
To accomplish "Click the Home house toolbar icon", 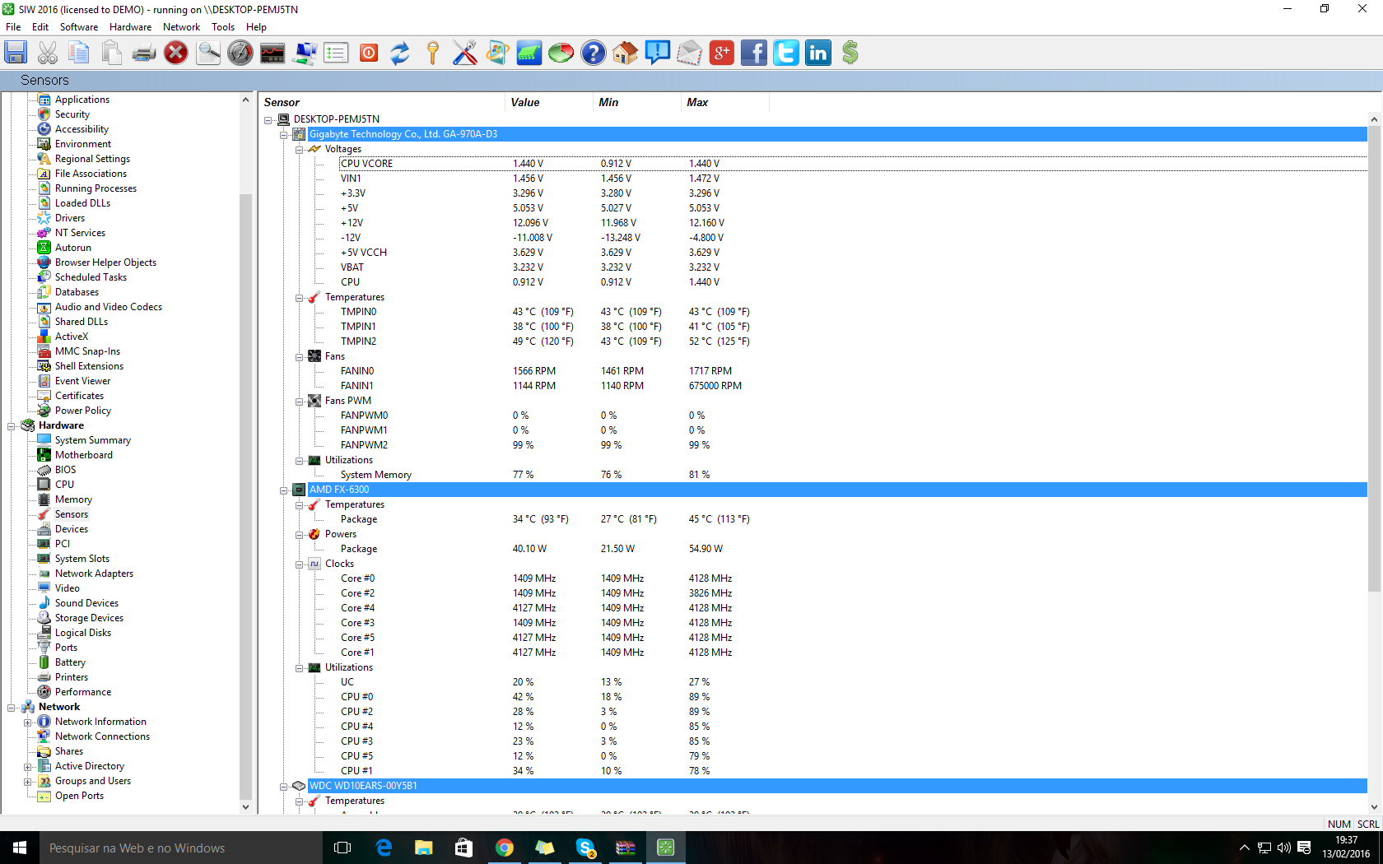I will pos(626,53).
